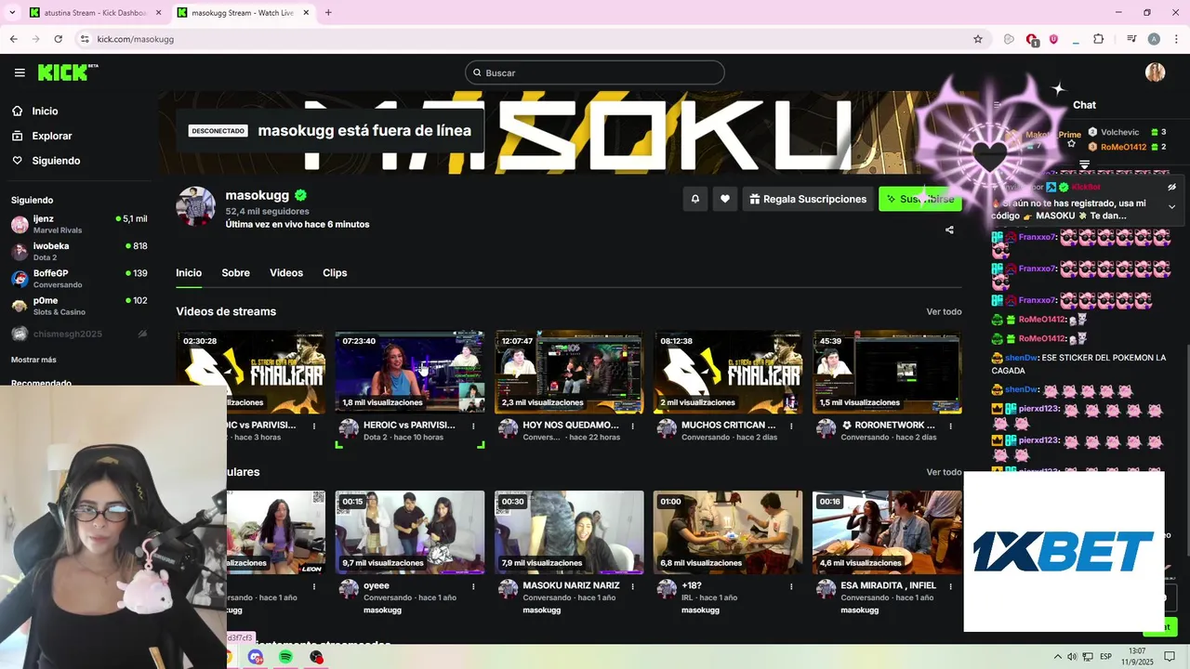Open options for MASOKU NARIZ NARIZ clip
The image size is (1190, 669).
[632, 587]
